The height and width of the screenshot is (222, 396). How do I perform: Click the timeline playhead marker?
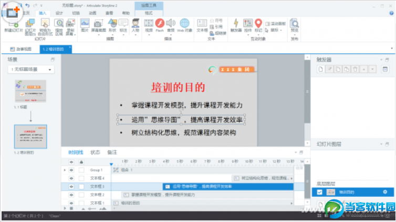click(x=111, y=164)
